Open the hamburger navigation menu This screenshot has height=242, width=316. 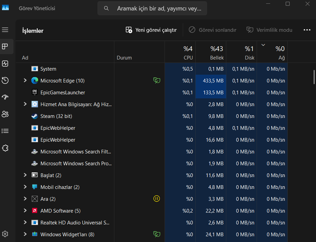(x=5, y=30)
